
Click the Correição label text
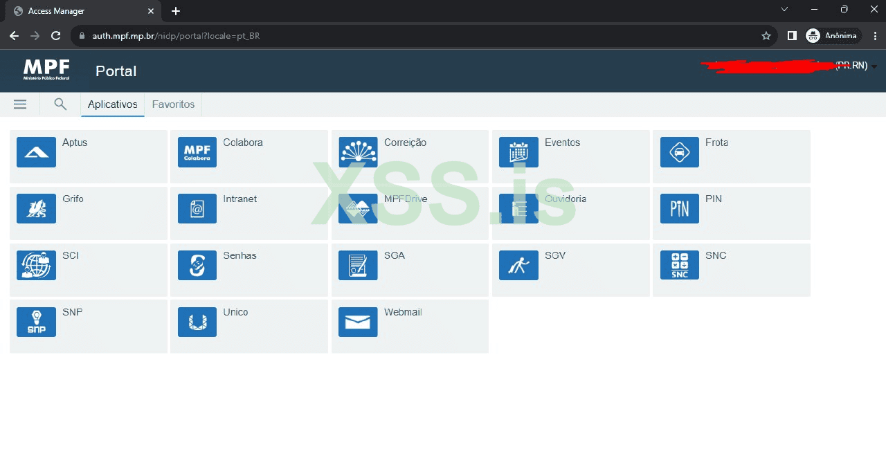click(x=405, y=143)
